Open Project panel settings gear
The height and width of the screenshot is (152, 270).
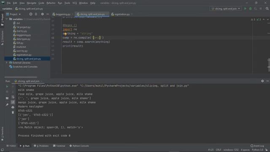pyautogui.click(x=42, y=14)
